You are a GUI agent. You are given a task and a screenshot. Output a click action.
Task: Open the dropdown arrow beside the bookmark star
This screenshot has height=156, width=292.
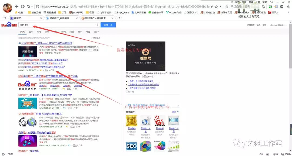tap(221, 7)
